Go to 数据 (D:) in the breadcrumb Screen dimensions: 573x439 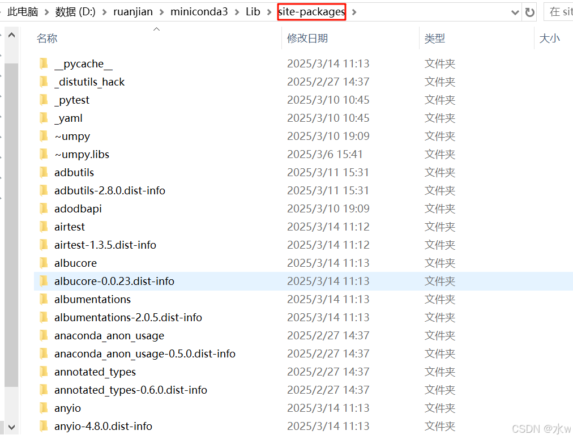pos(75,12)
